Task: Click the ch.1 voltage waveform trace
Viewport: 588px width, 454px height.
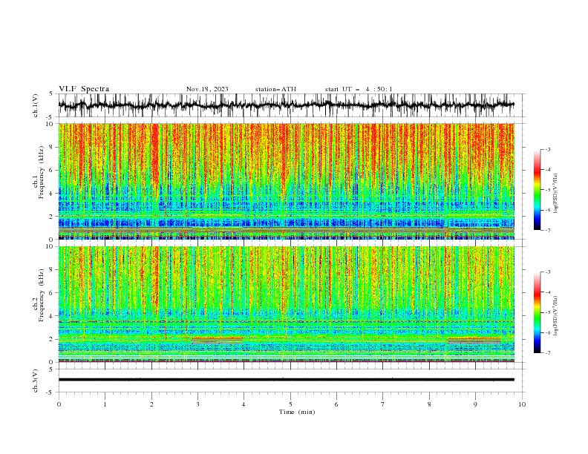Action: point(286,105)
